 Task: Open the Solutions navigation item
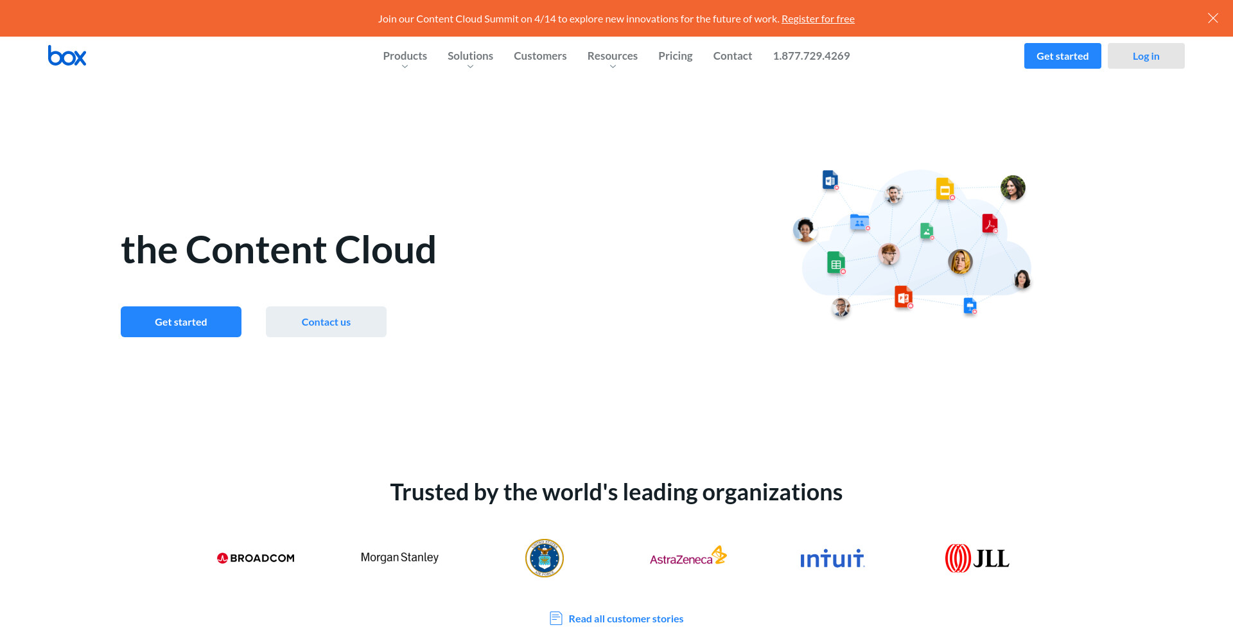coord(470,56)
